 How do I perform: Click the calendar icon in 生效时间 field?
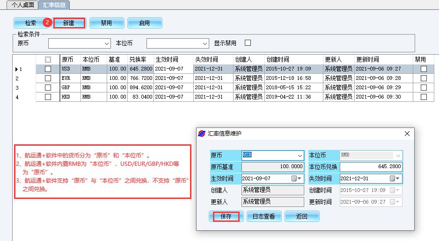tap(294, 178)
